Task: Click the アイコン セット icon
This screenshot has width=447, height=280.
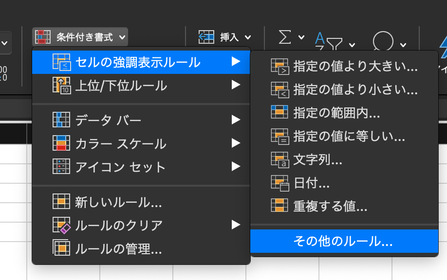Action: coord(61,166)
